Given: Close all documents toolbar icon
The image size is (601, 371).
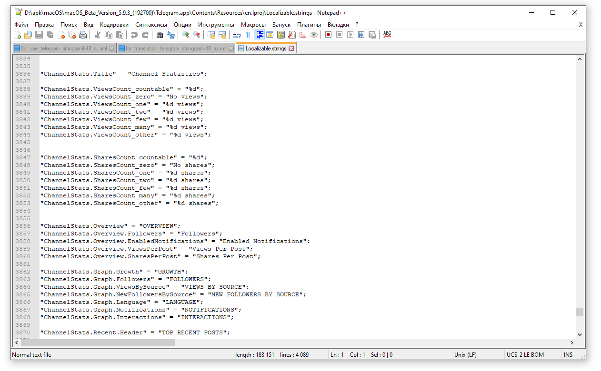Looking at the screenshot, I should 72,35.
